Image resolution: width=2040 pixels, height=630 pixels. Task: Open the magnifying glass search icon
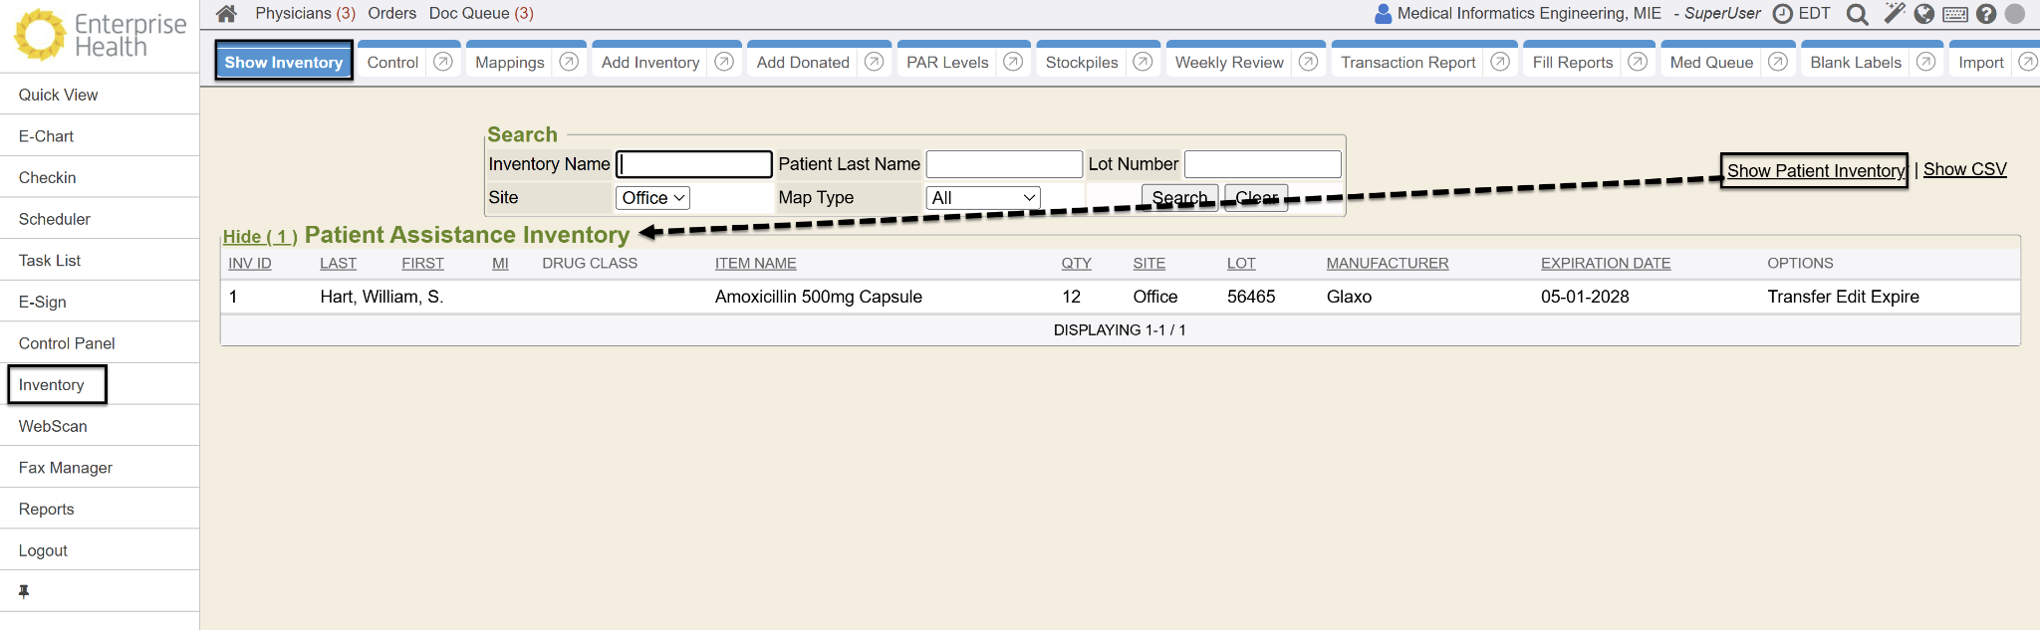(x=1857, y=14)
